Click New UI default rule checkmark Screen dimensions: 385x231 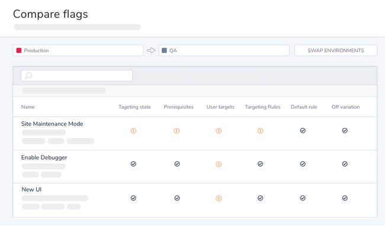pyautogui.click(x=303, y=198)
